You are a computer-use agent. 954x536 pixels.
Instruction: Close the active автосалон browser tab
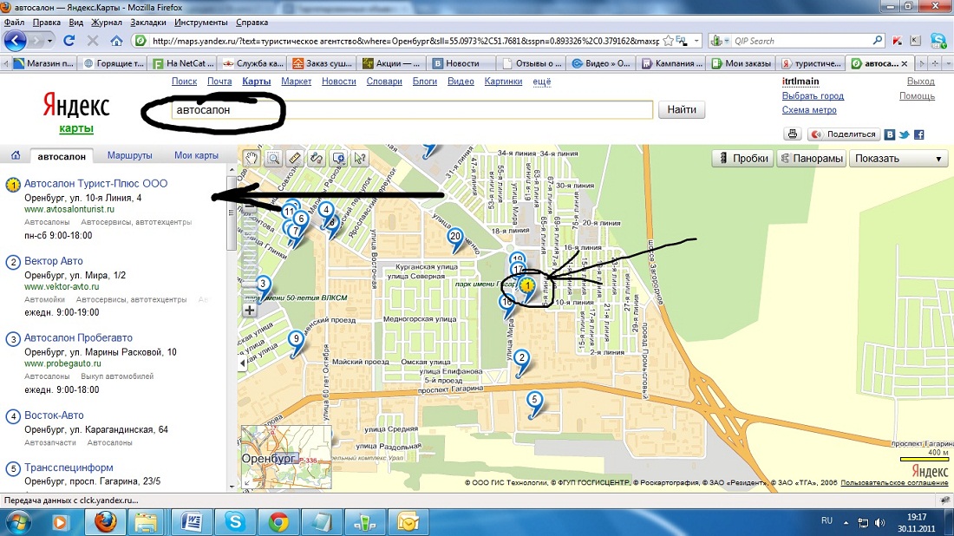click(904, 63)
